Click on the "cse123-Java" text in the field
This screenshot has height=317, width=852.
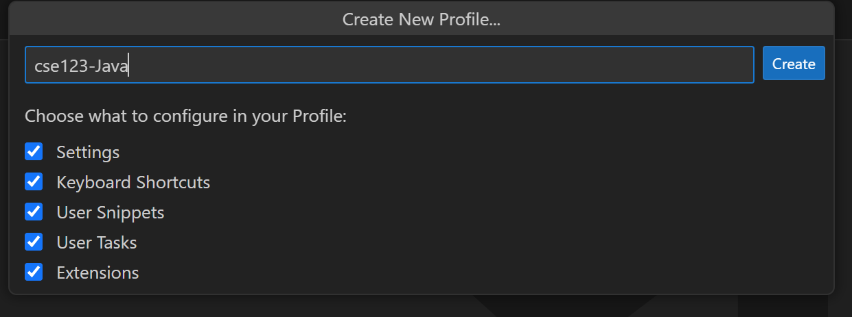81,65
